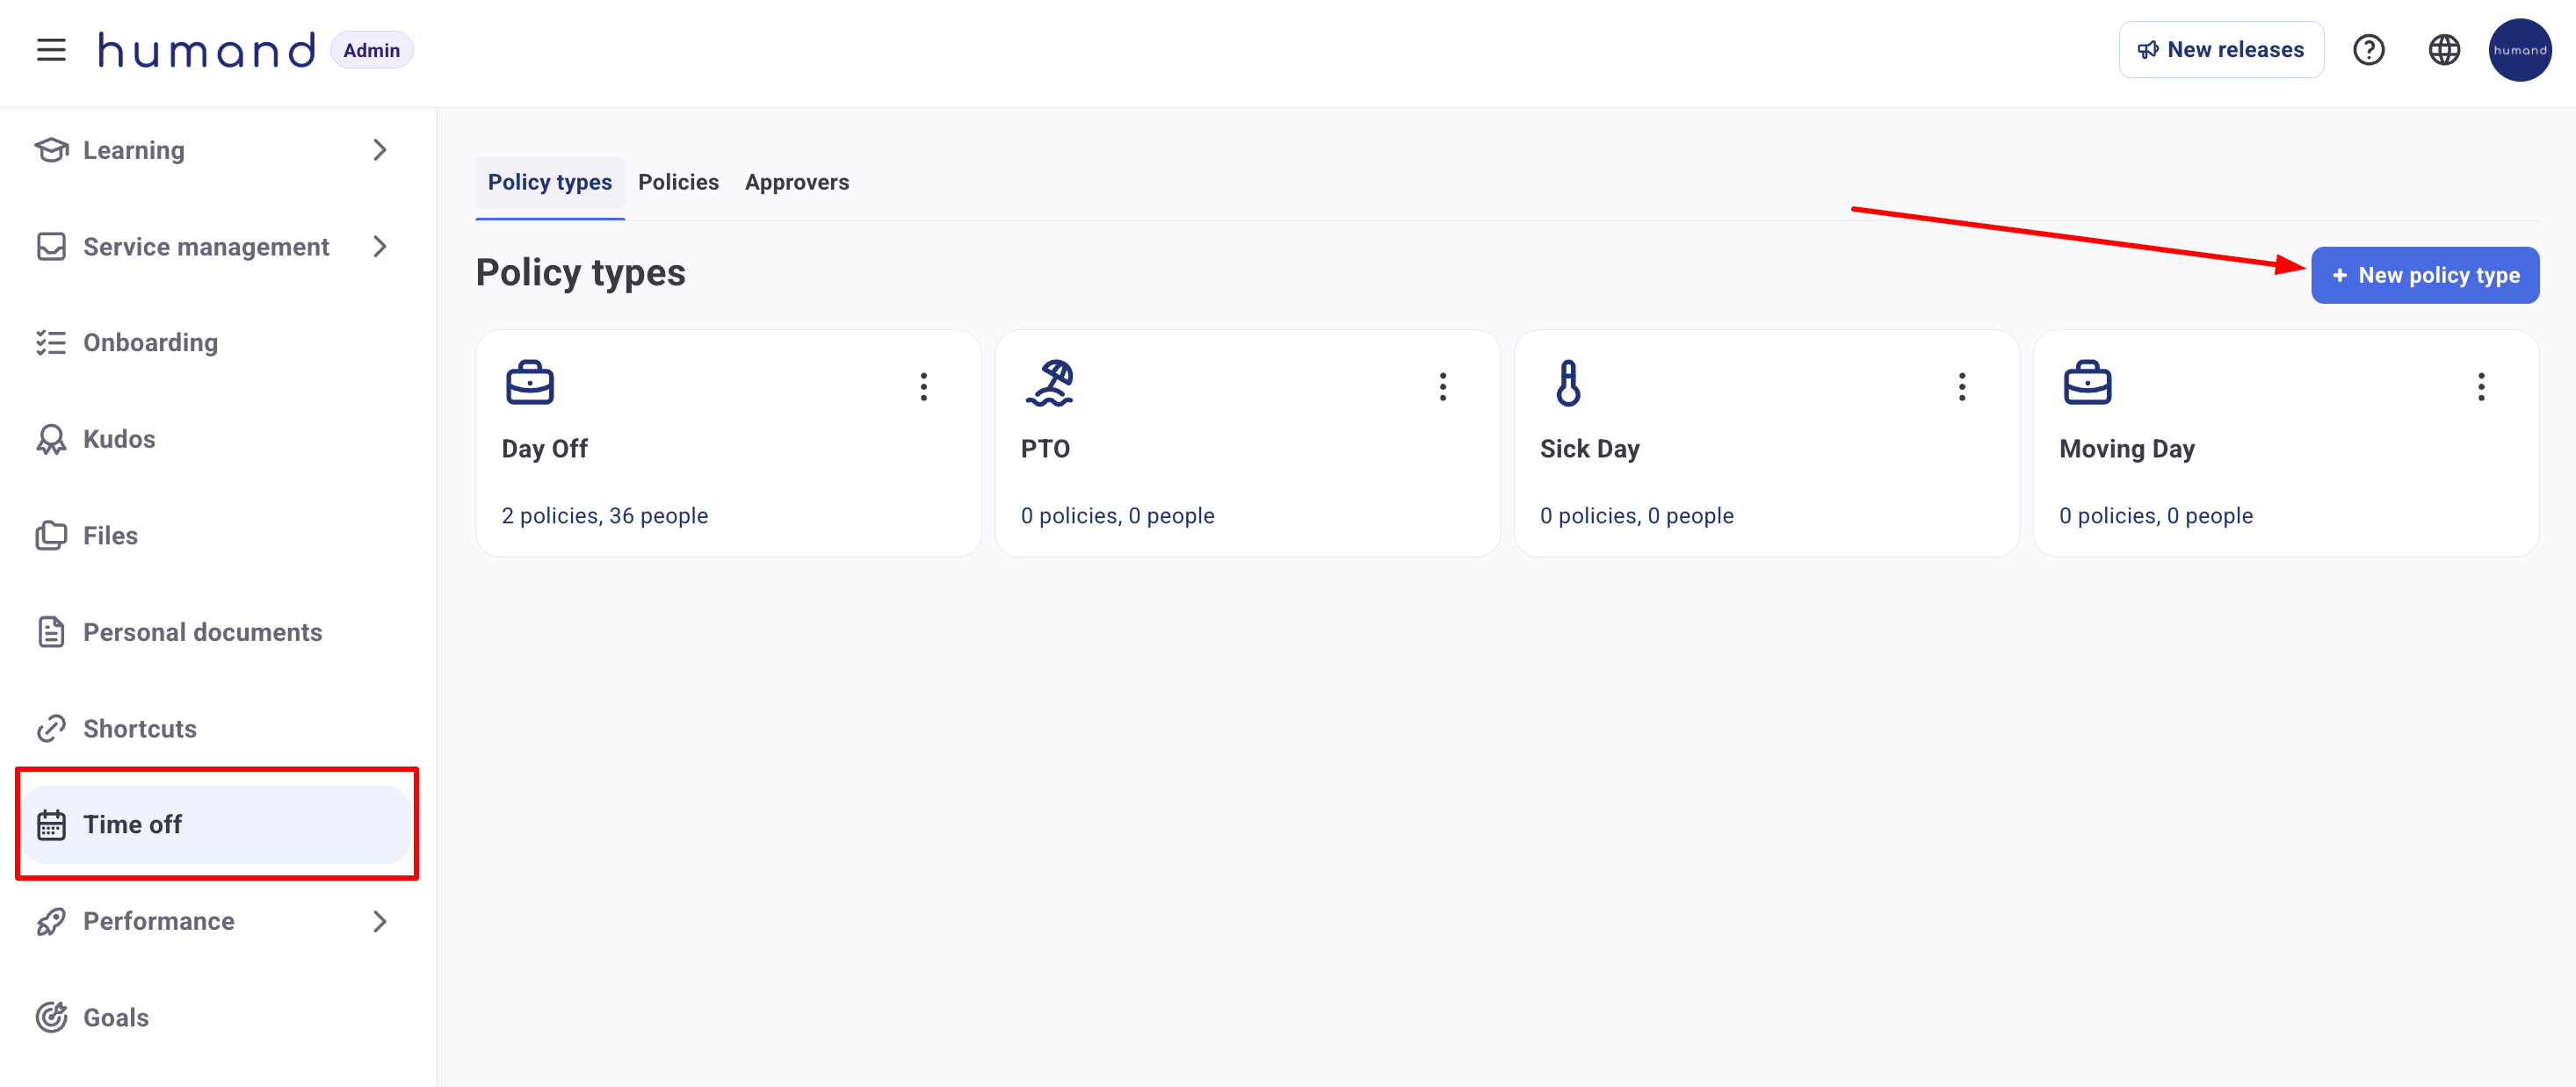Click the PTO beach umbrella icon
The image size is (2576, 1087).
[1049, 383]
